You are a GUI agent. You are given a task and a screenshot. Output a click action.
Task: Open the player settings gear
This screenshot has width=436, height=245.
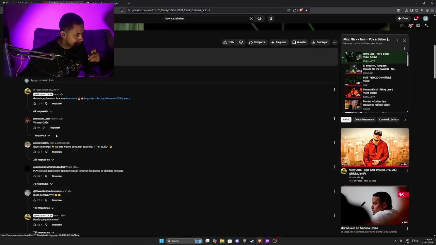410,26
